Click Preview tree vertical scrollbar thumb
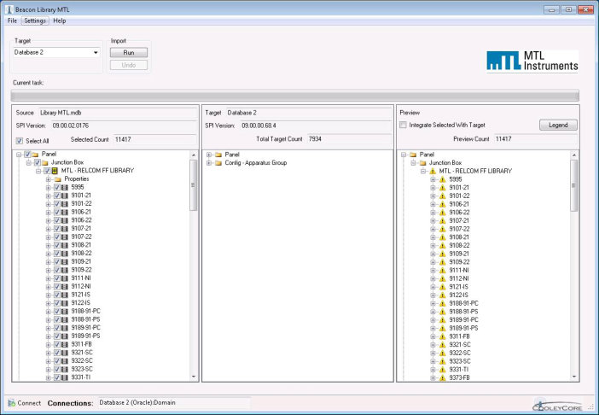Screen dimensions: 599x415 (x=573, y=185)
